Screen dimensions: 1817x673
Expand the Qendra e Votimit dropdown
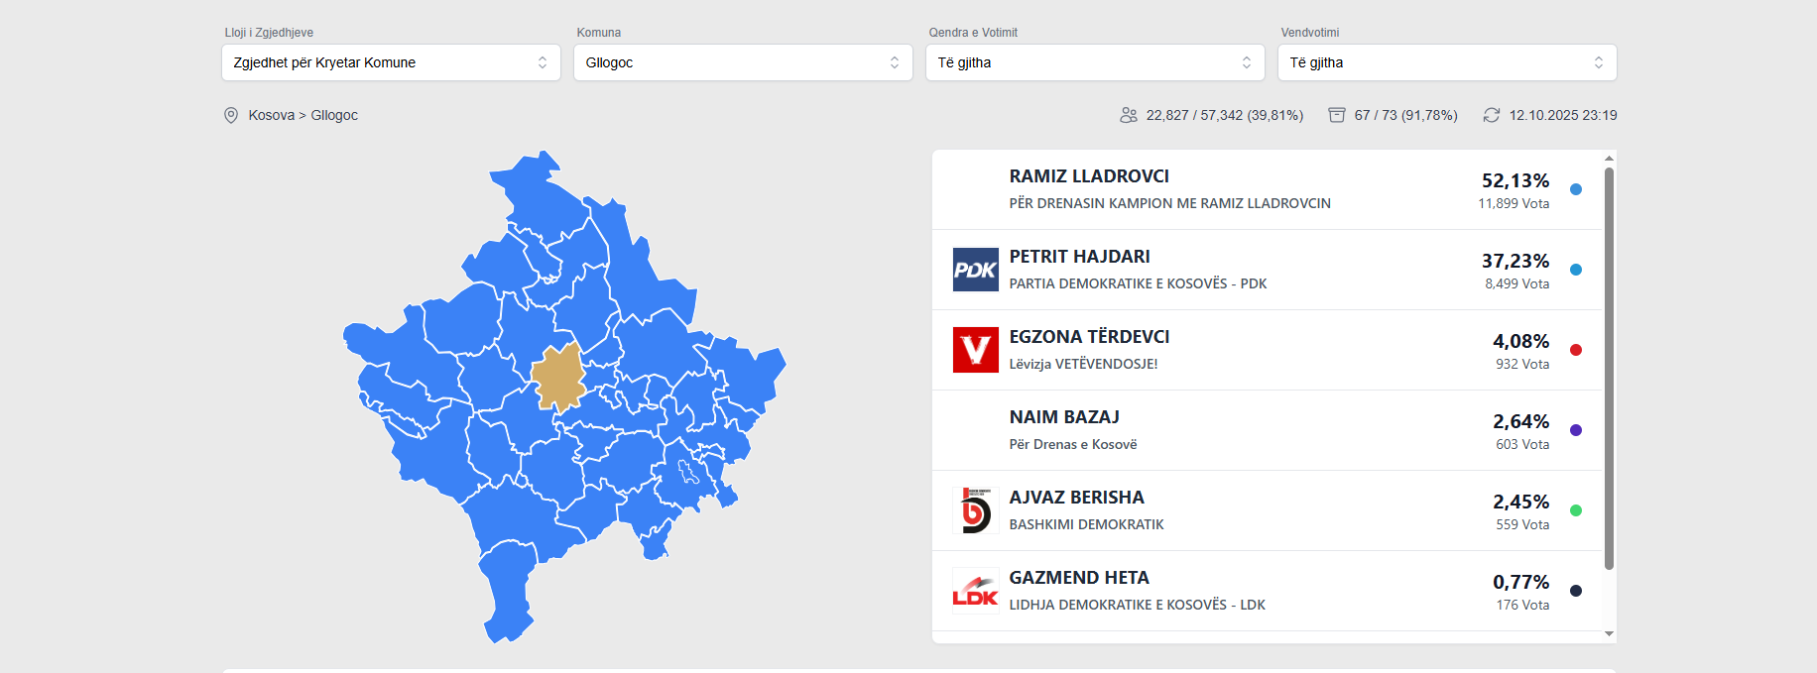pyautogui.click(x=1095, y=62)
